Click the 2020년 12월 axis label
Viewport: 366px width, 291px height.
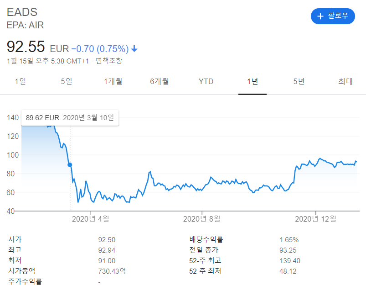point(315,219)
